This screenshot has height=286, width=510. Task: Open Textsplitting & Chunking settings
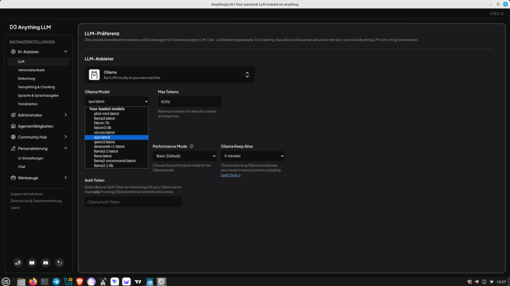[36, 87]
